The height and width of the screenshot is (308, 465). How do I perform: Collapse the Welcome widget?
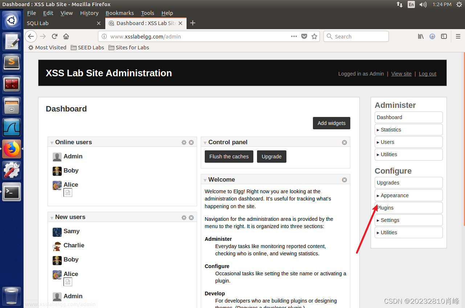pyautogui.click(x=205, y=180)
